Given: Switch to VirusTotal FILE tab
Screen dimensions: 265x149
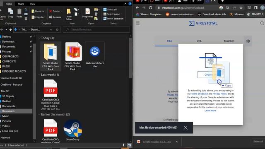Looking at the screenshot, I should point(169,41).
